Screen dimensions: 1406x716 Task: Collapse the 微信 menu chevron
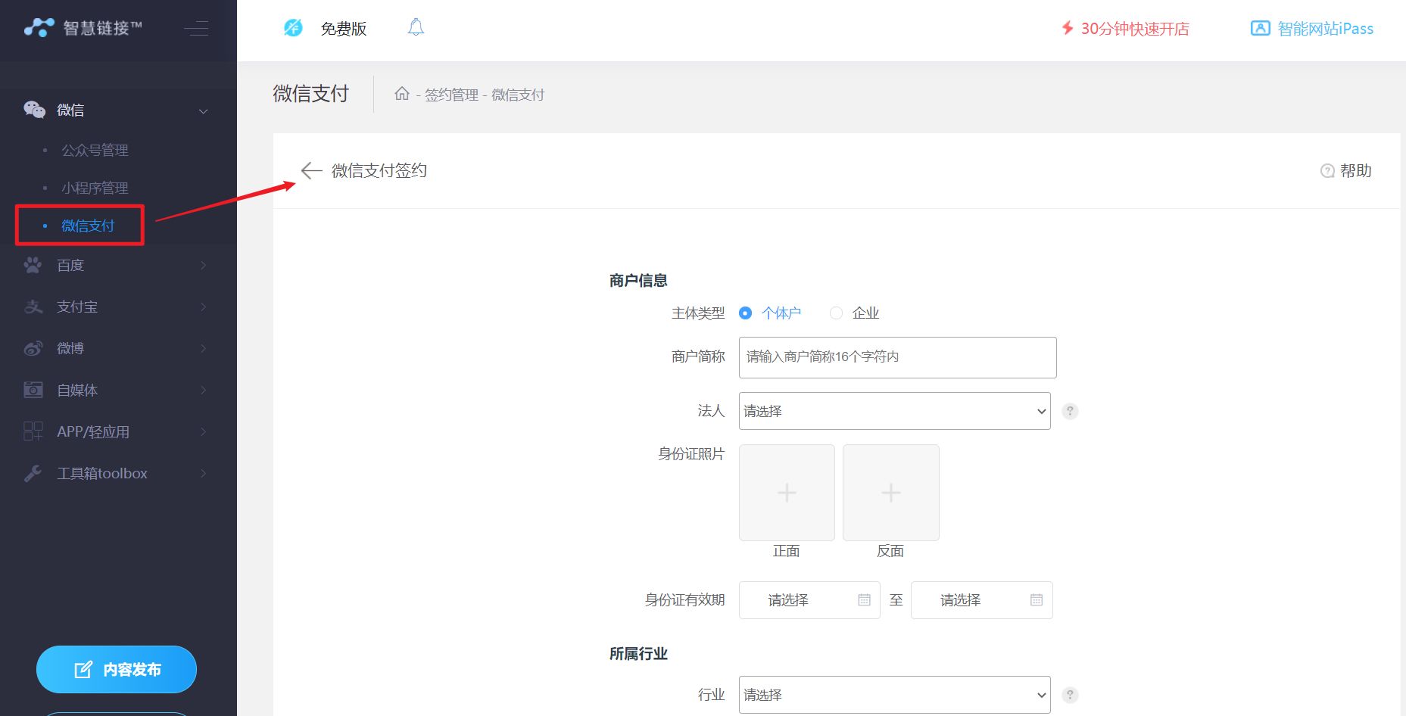(x=203, y=111)
